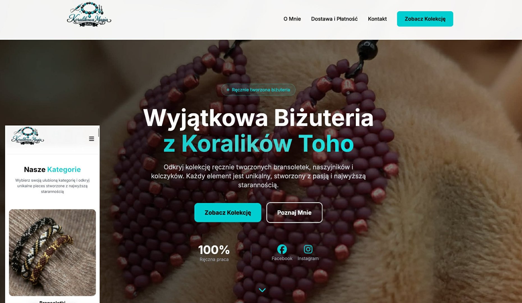Viewport: 522px width, 303px height.
Task: Click Zobacz Kolekcję button in header
Action: pyautogui.click(x=425, y=19)
